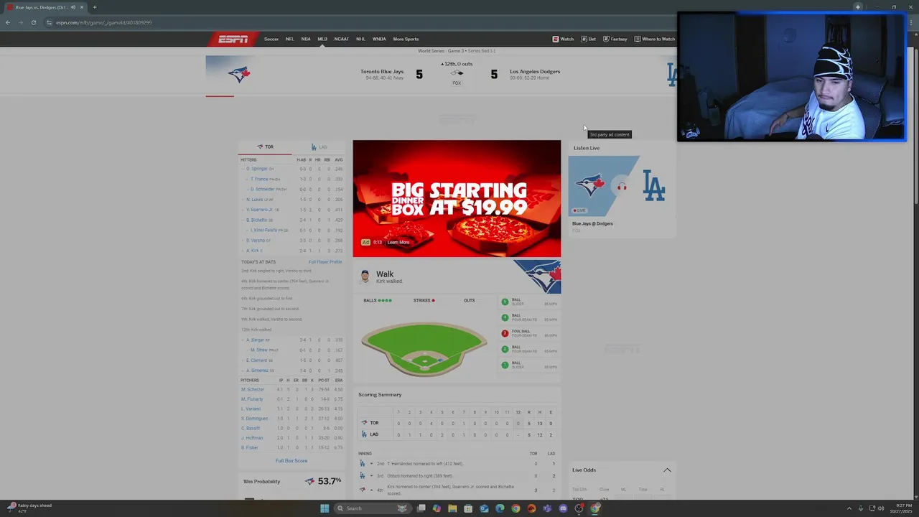
Task: Open the Soccer menu item
Action: click(271, 39)
